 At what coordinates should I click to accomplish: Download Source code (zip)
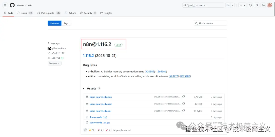click(x=98, y=117)
